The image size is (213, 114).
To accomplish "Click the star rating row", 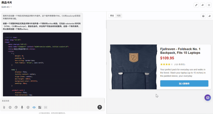I will 166,64.
